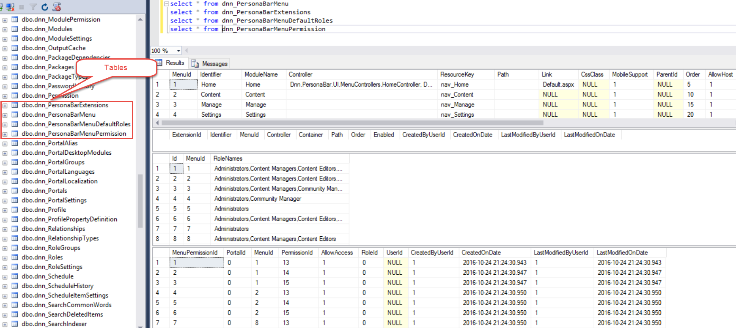Image resolution: width=736 pixels, height=328 pixels.
Task: Select dbo.dnn_RoleSettings table in tree
Action: [52, 267]
